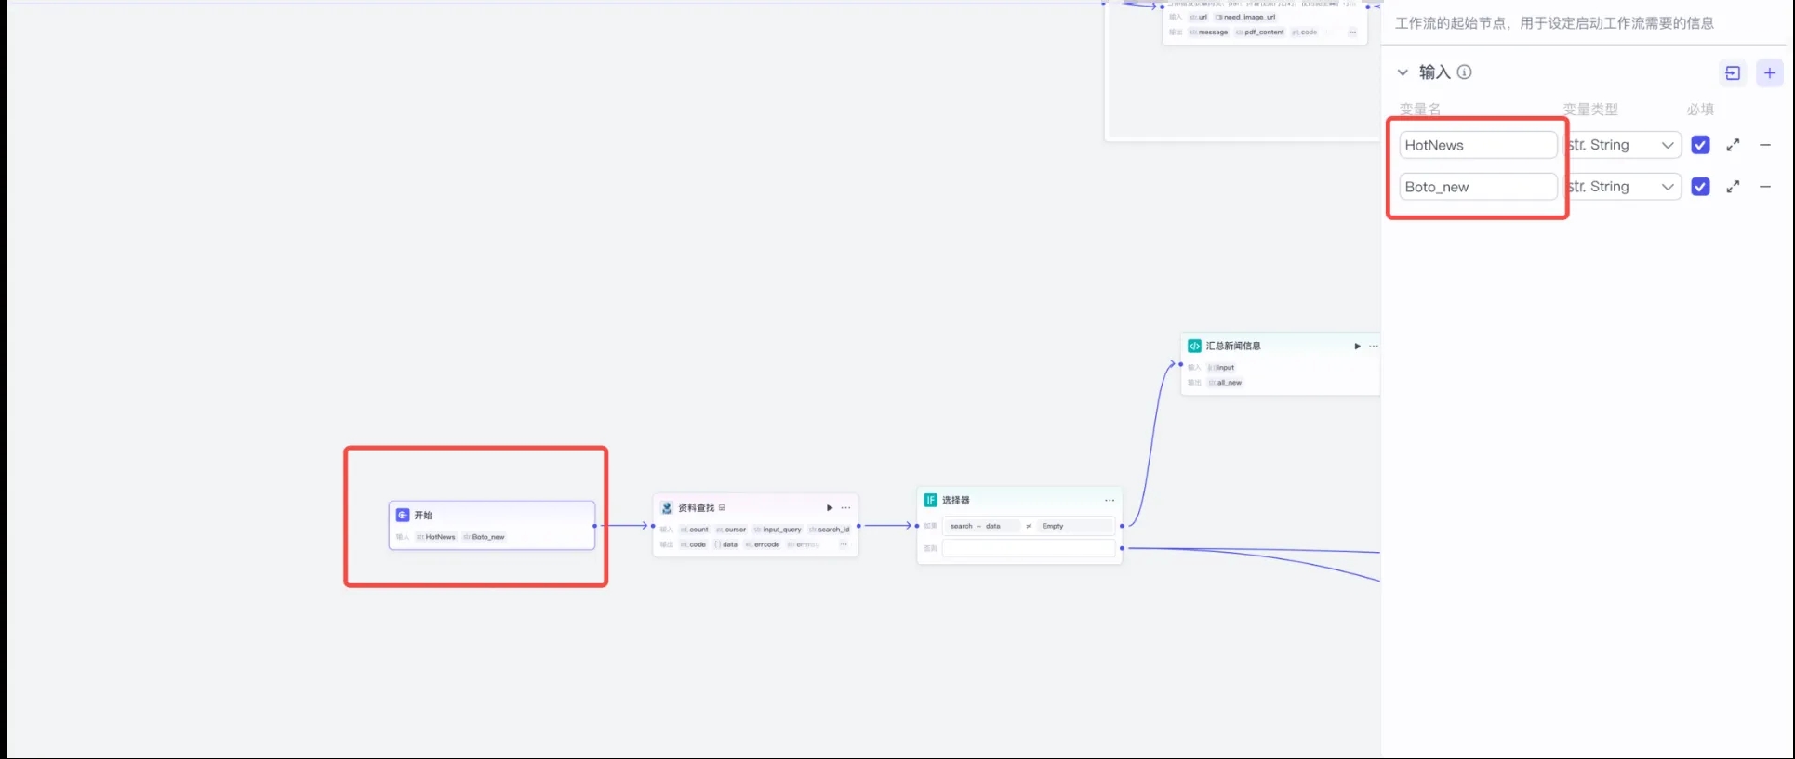This screenshot has width=1795, height=759.
Task: Run the 汇总新闻信息 node with play icon
Action: pos(1357,347)
